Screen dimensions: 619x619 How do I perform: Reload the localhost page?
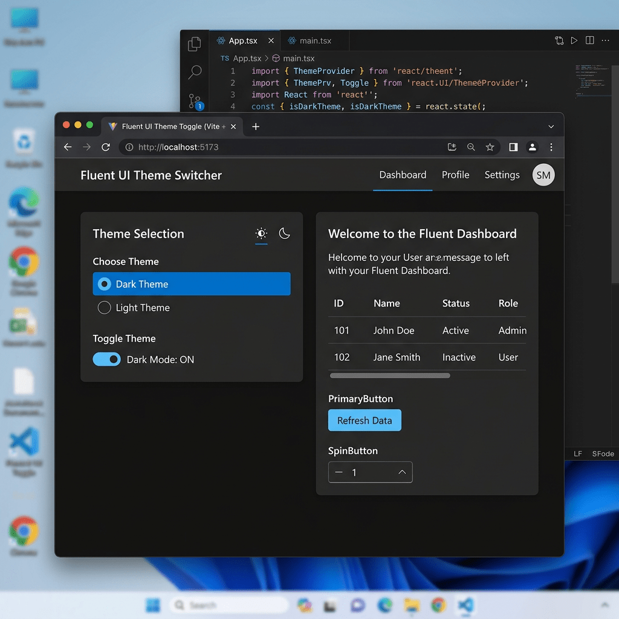106,147
